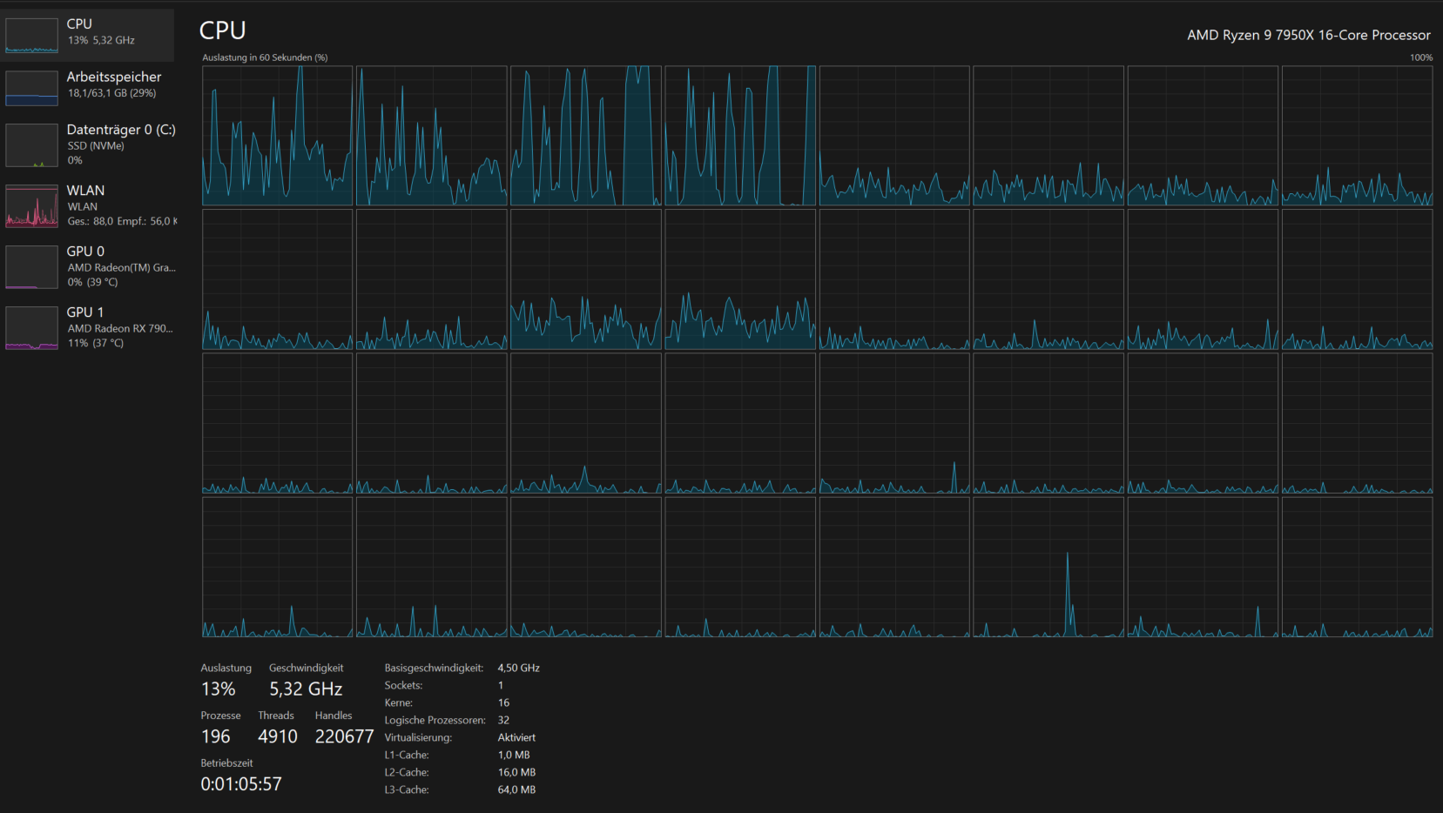Click the "0% (39 °C)" GPU 0 status text
The width and height of the screenshot is (1443, 813).
[x=92, y=282]
